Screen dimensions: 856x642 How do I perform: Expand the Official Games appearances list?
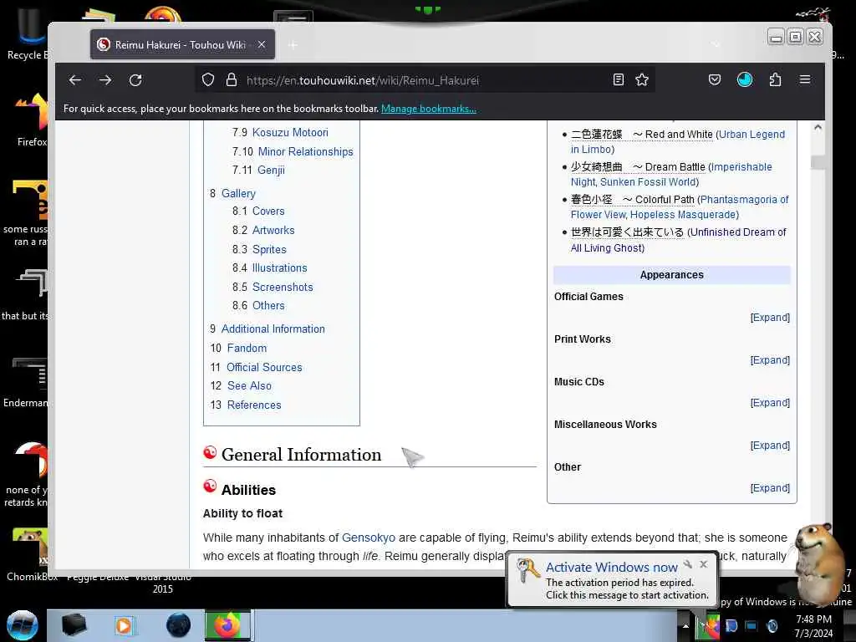coord(770,317)
